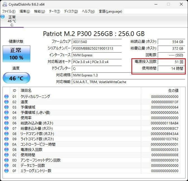
Task: Click the インターフェース field NVM Express
Action: tap(97, 55)
